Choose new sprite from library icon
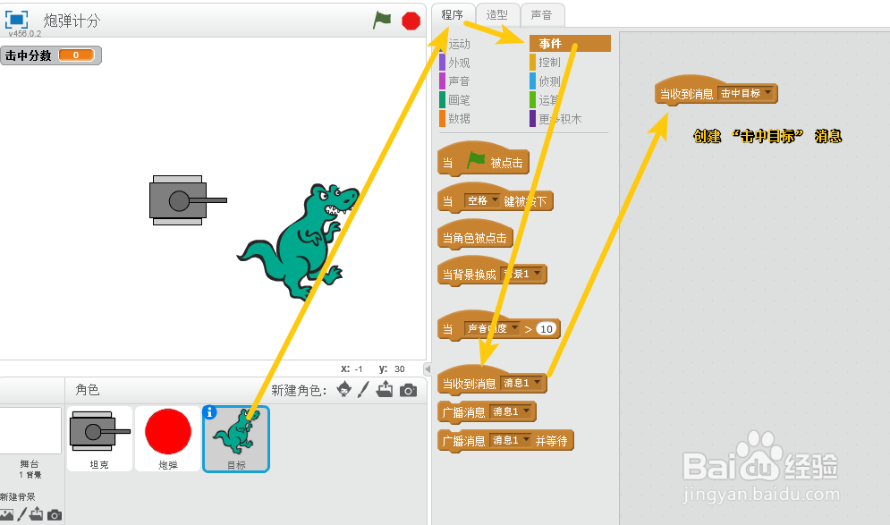The image size is (890, 525). tap(344, 389)
